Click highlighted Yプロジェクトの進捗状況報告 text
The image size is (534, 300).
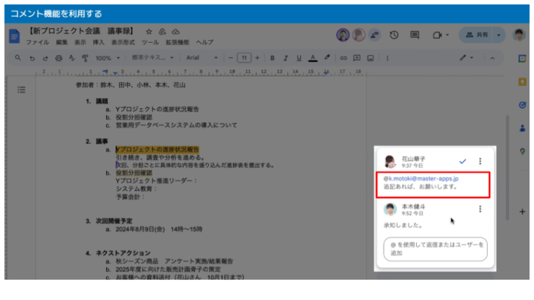tap(157, 149)
